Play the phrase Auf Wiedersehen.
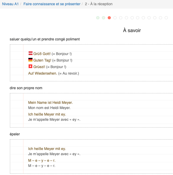Viewport: 173px width, 175px height. pyautogui.click(x=42, y=73)
